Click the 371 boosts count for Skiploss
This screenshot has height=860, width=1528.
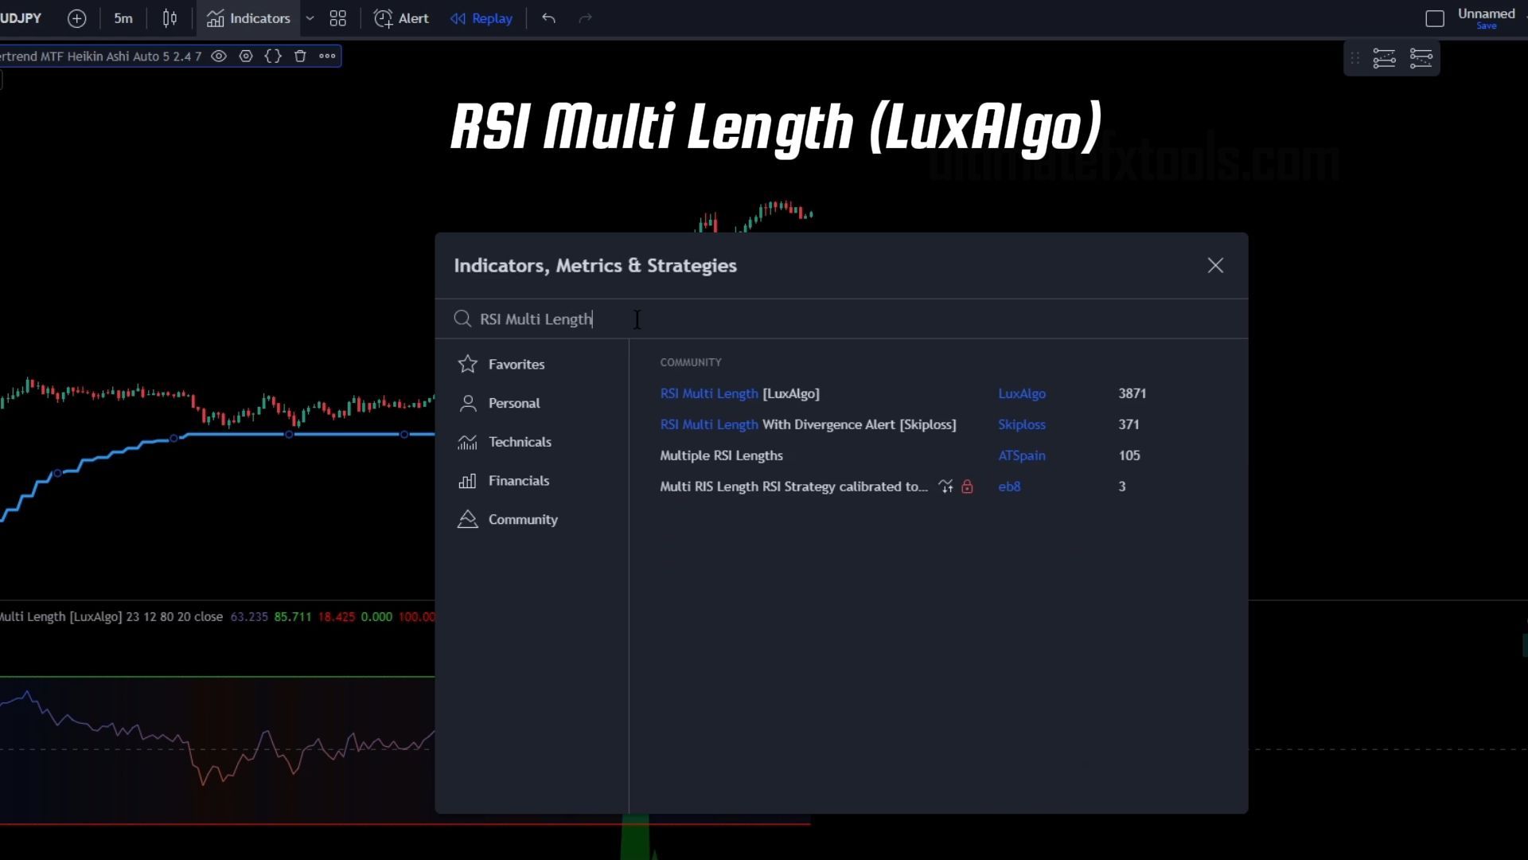[1128, 424]
